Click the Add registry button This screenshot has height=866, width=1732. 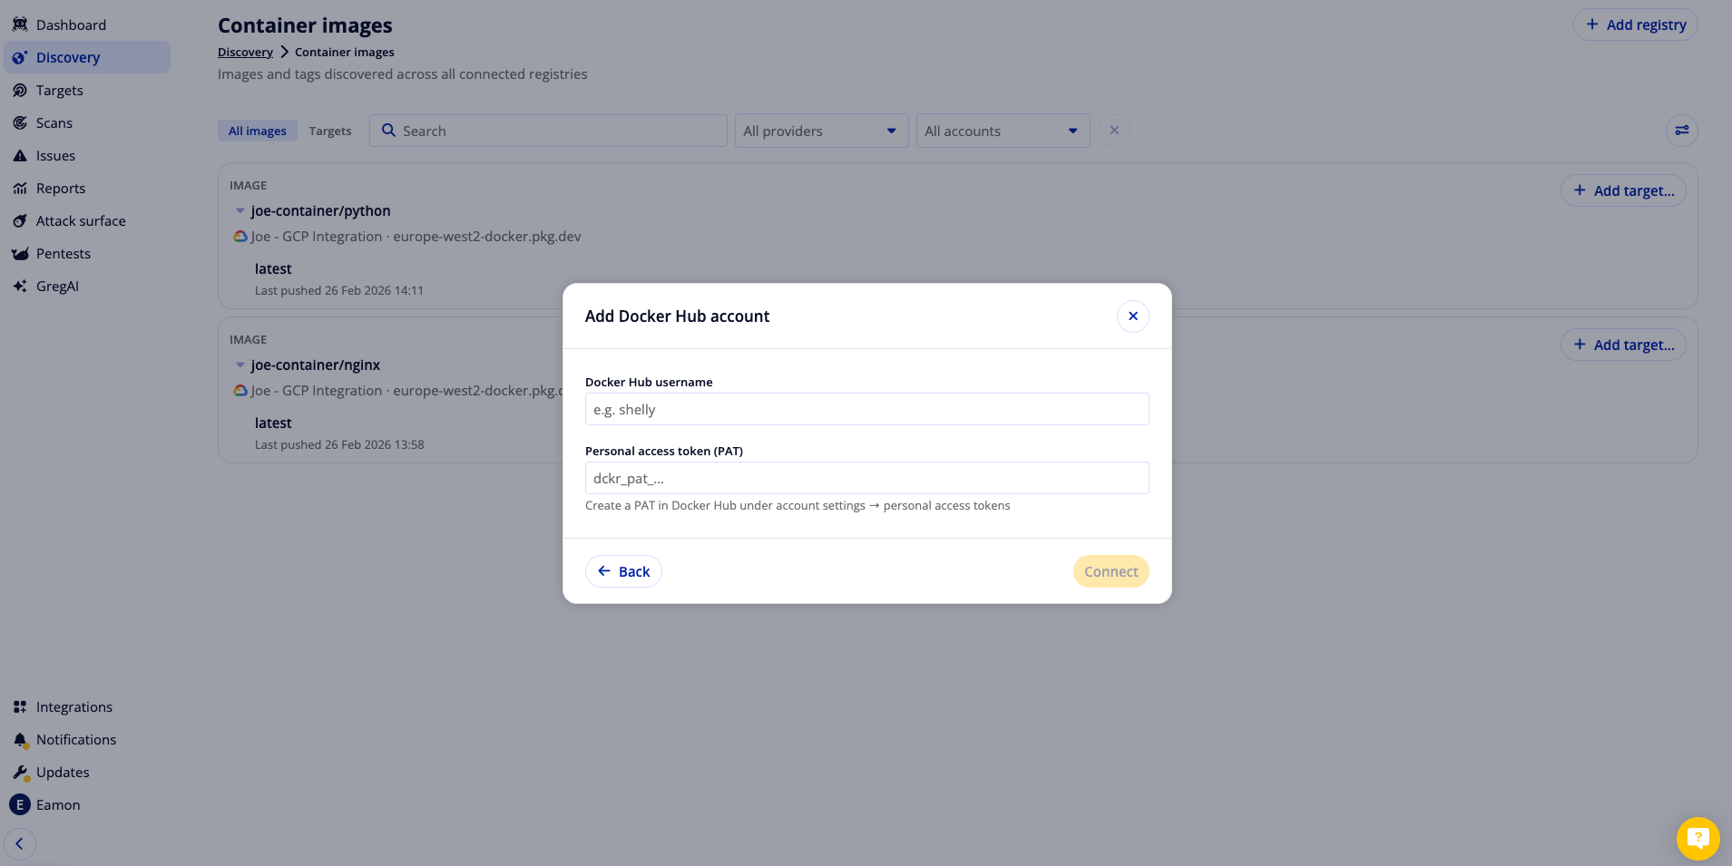point(1635,24)
